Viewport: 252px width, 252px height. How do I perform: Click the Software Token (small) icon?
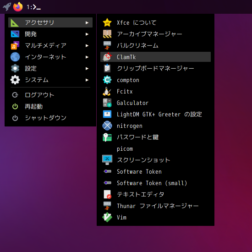coord(107,183)
